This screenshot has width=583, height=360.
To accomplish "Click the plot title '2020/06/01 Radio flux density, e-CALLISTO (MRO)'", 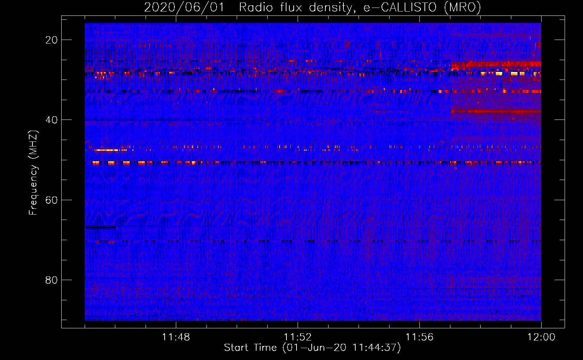I will (x=312, y=7).
